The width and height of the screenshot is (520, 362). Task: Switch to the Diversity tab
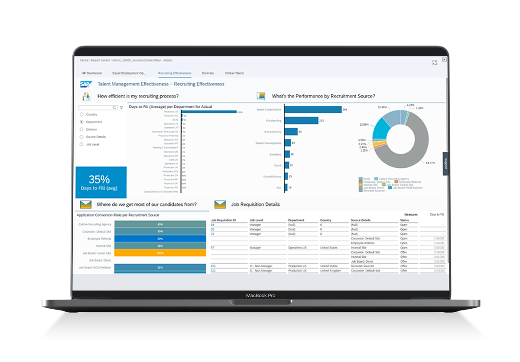pyautogui.click(x=208, y=73)
